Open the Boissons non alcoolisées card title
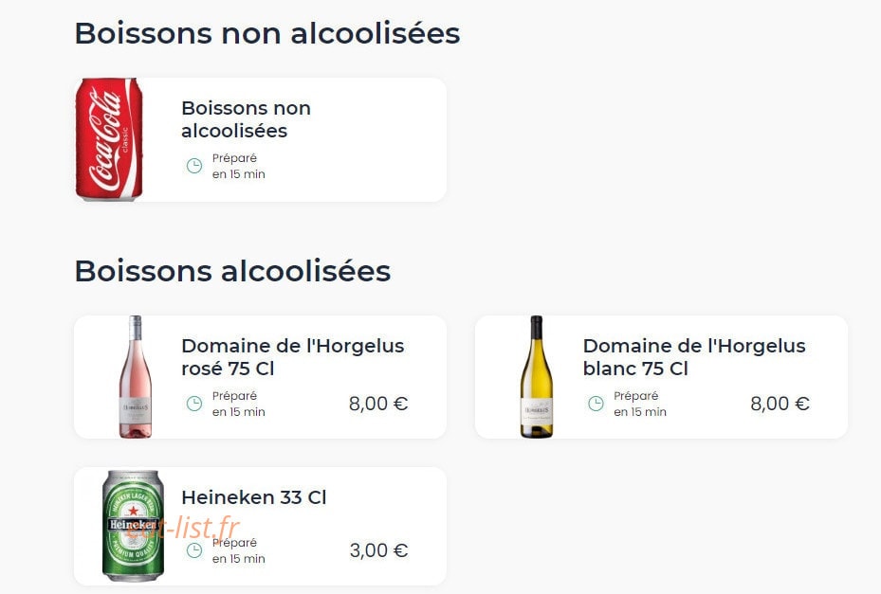The height and width of the screenshot is (594, 881). [x=247, y=119]
